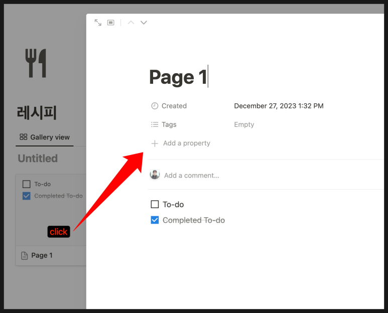Uncheck Completed To-do checkbox in the page
This screenshot has height=313, width=388.
coord(155,220)
